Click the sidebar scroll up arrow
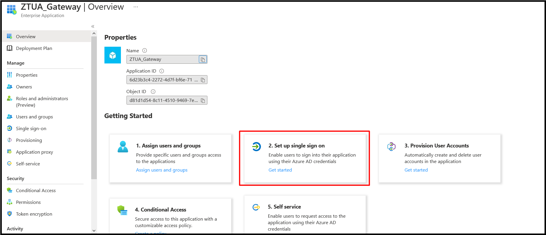 94,33
